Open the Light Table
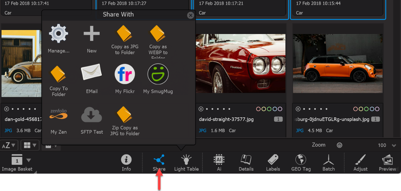 click(186, 163)
